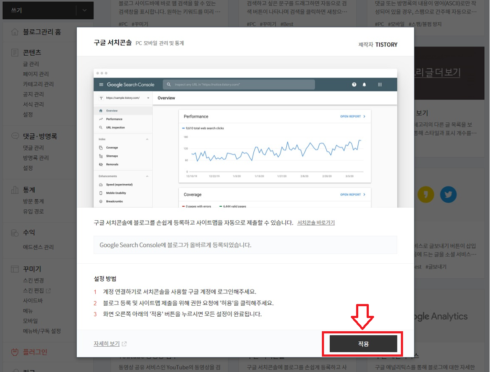The image size is (490, 372).
Task: Click the 통계 bar chart icon
Action: click(x=14, y=190)
